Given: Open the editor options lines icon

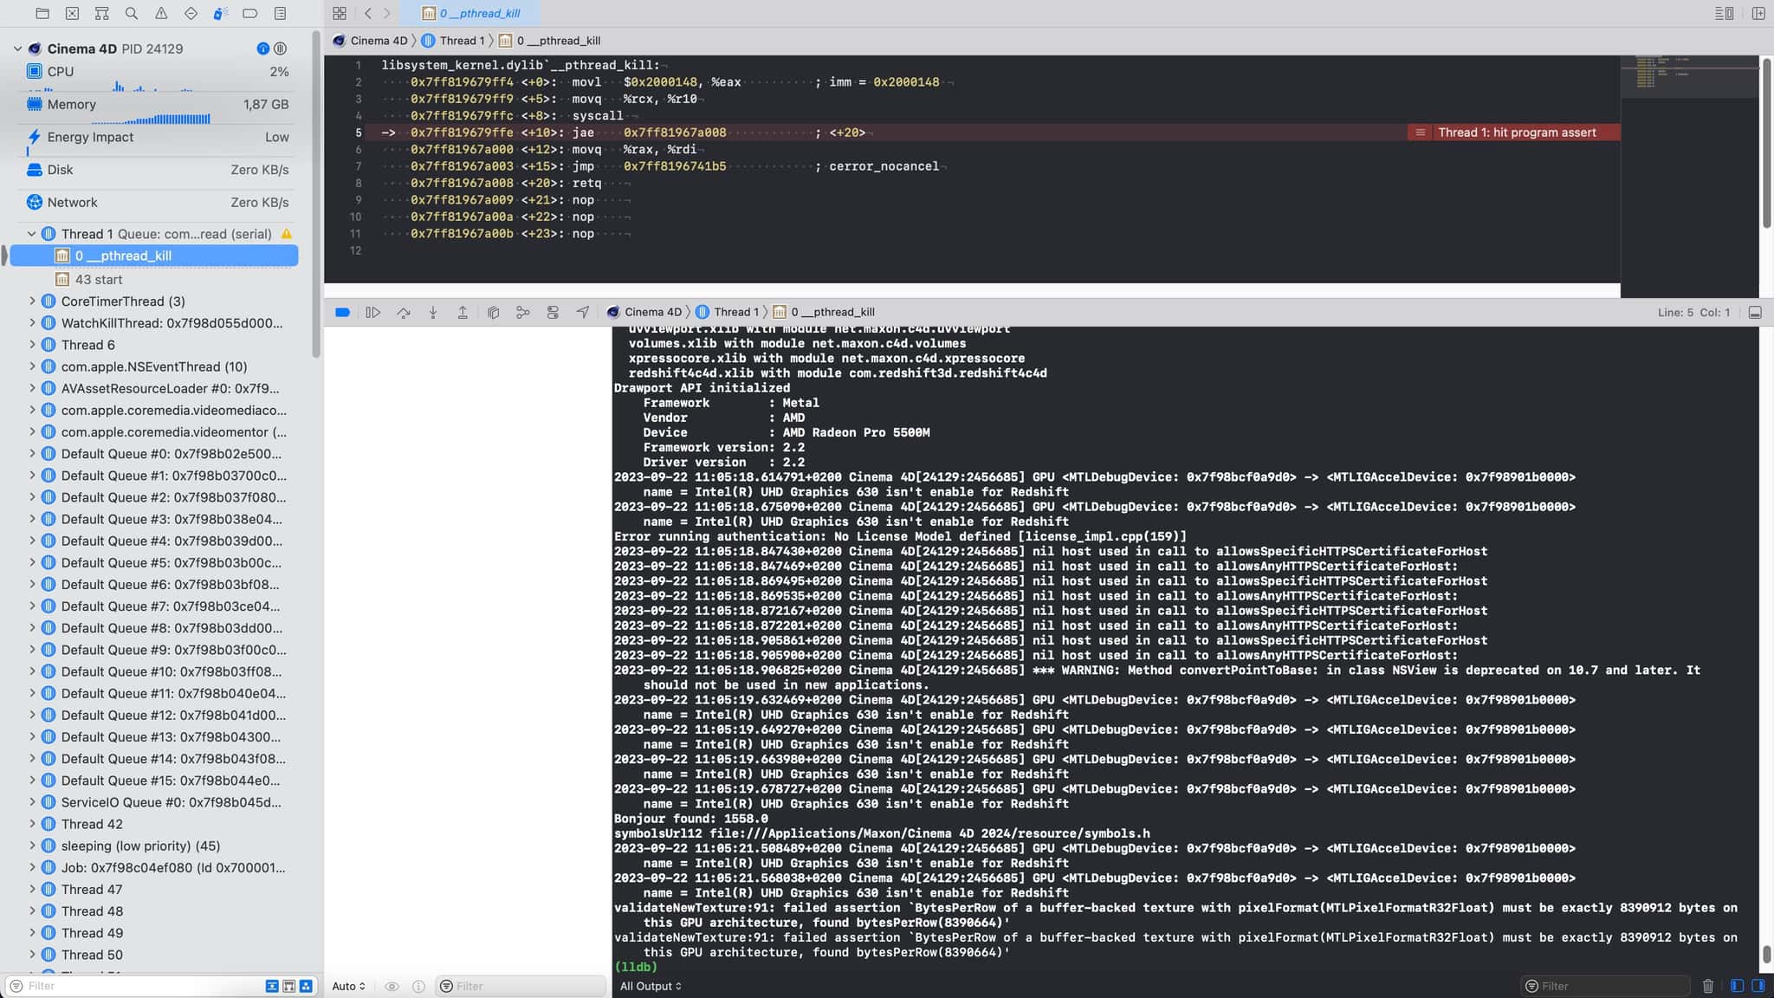Looking at the screenshot, I should pyautogui.click(x=1724, y=13).
